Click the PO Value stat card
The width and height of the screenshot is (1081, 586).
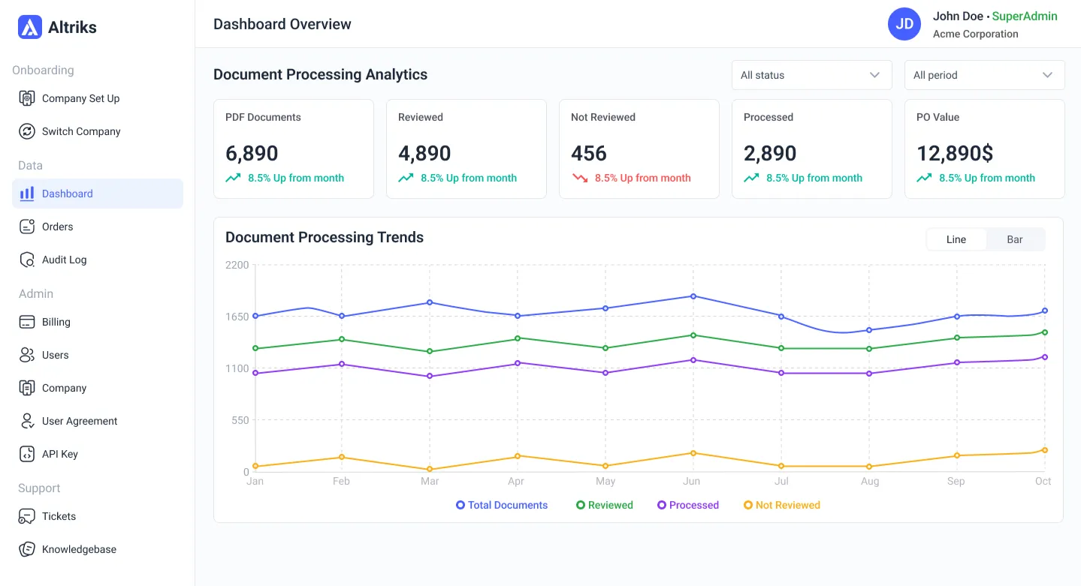click(x=984, y=149)
